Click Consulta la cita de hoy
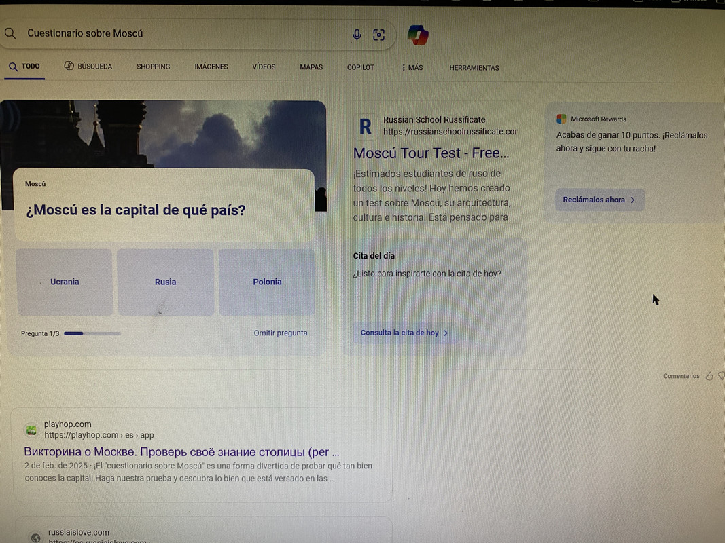The height and width of the screenshot is (543, 725). [405, 333]
